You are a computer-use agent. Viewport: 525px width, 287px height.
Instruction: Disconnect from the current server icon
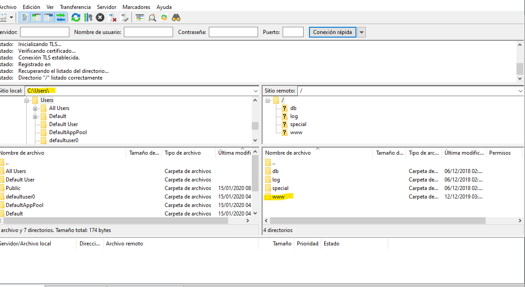(113, 17)
